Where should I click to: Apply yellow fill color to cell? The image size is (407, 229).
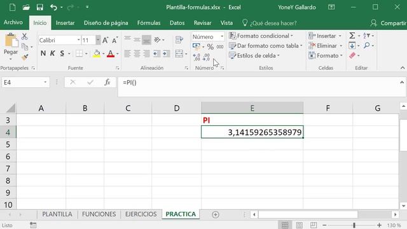click(x=97, y=53)
